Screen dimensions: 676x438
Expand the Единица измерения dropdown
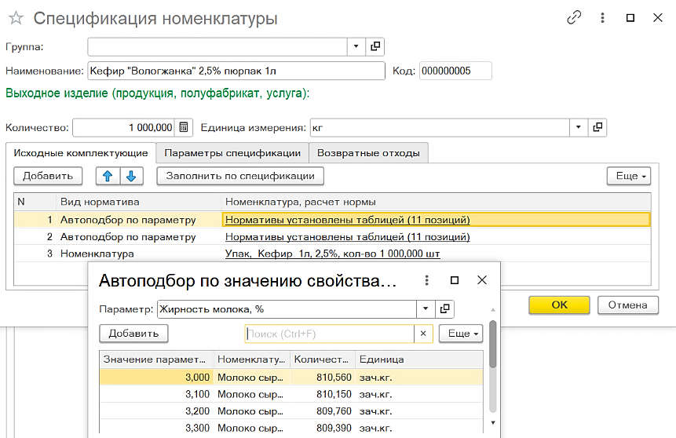coord(579,128)
